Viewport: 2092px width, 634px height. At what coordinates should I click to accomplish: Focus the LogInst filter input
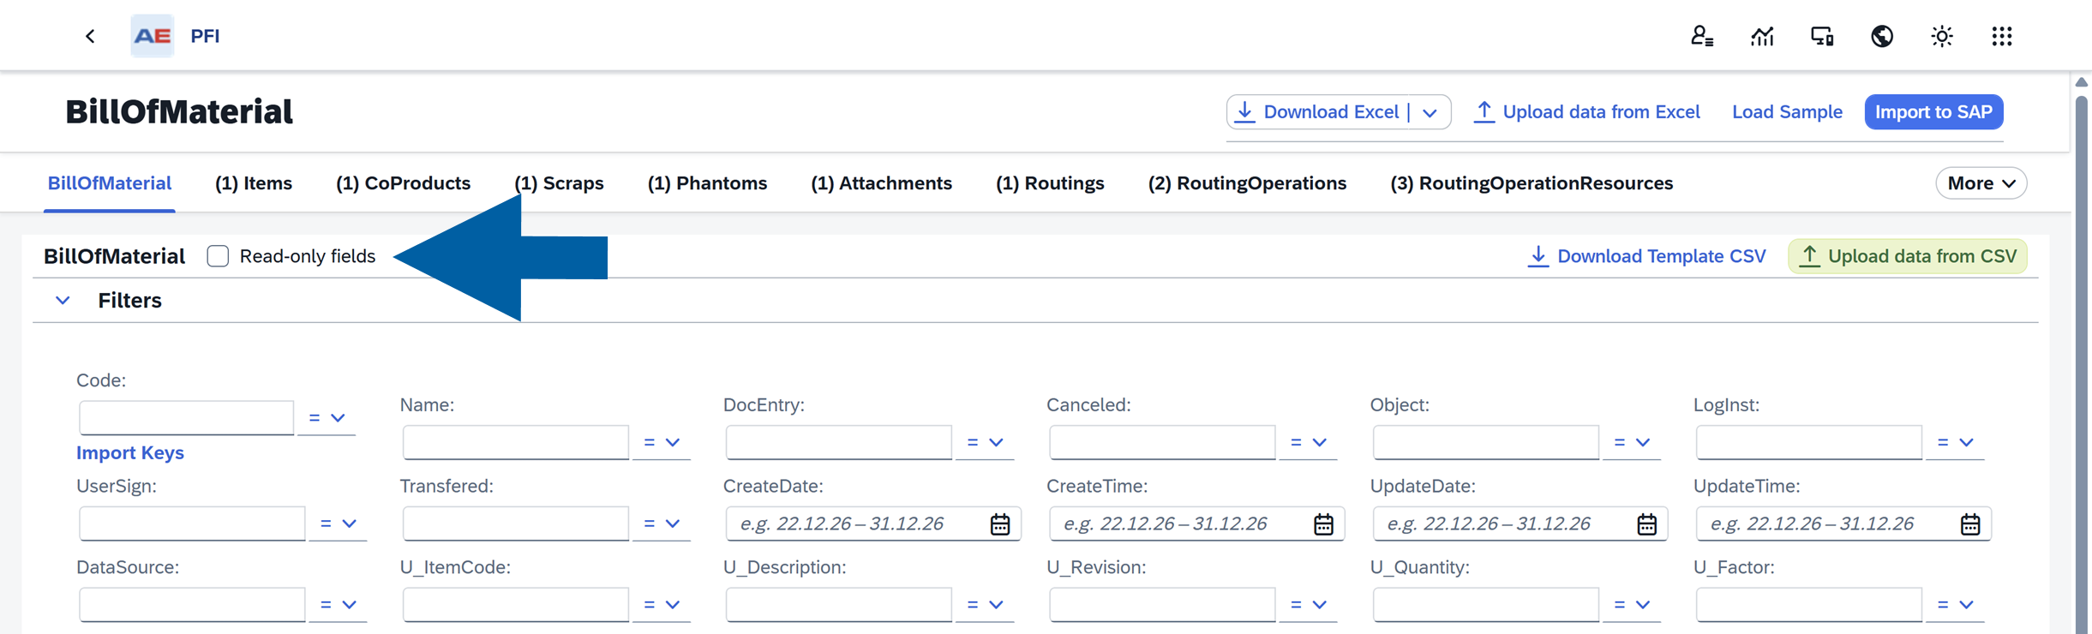coord(1809,442)
